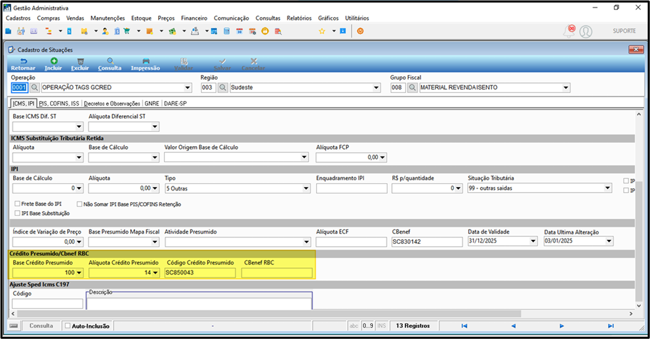Go to the last record arrow
The image size is (650, 339).
coord(611,326)
